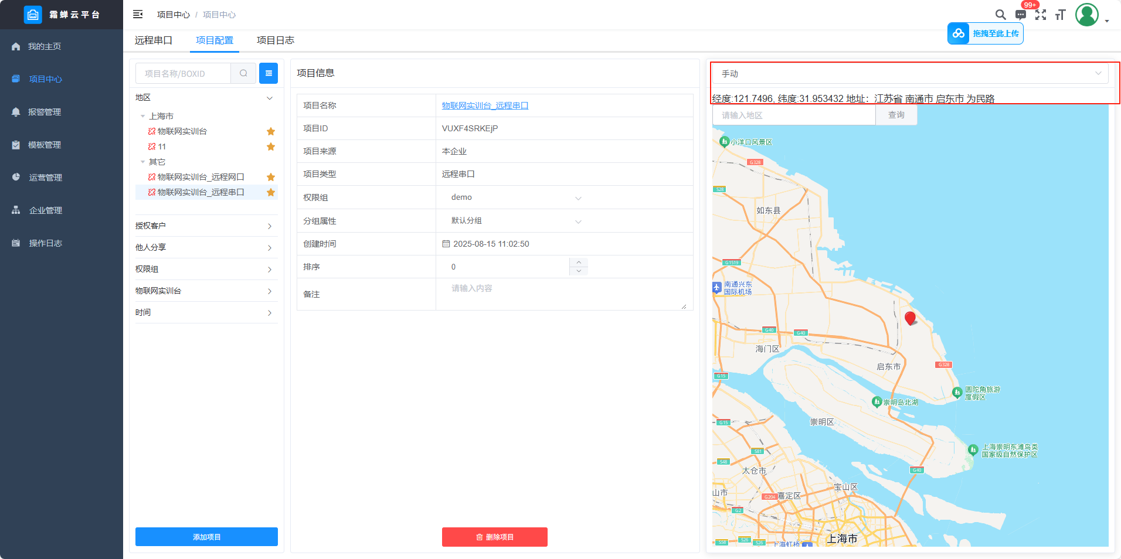
Task: Open the 手动 location mode dropdown
Action: coord(911,74)
